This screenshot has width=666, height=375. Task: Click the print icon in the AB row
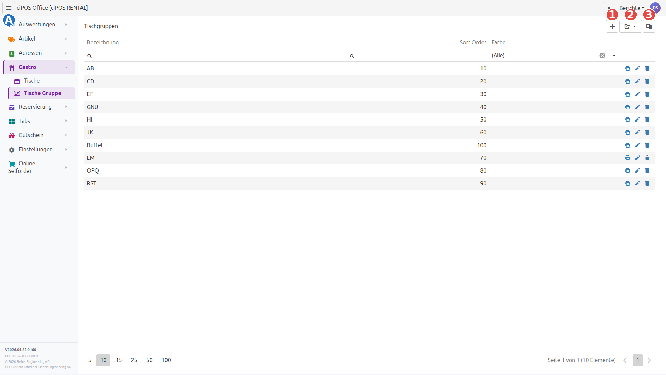(x=627, y=68)
